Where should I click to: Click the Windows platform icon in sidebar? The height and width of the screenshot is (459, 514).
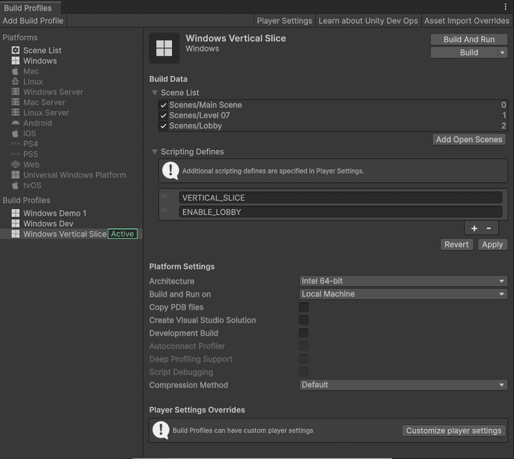point(15,60)
